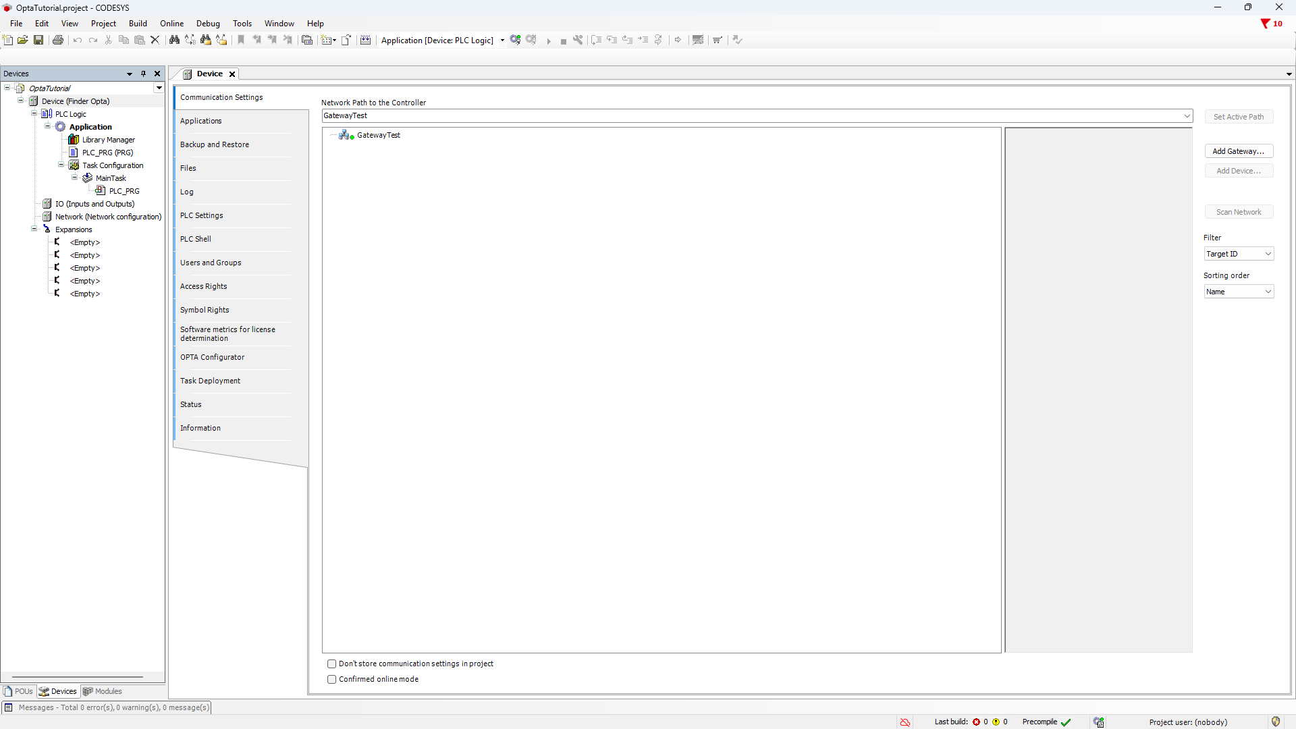
Task: Switch to the POUs panel tab
Action: click(x=19, y=691)
